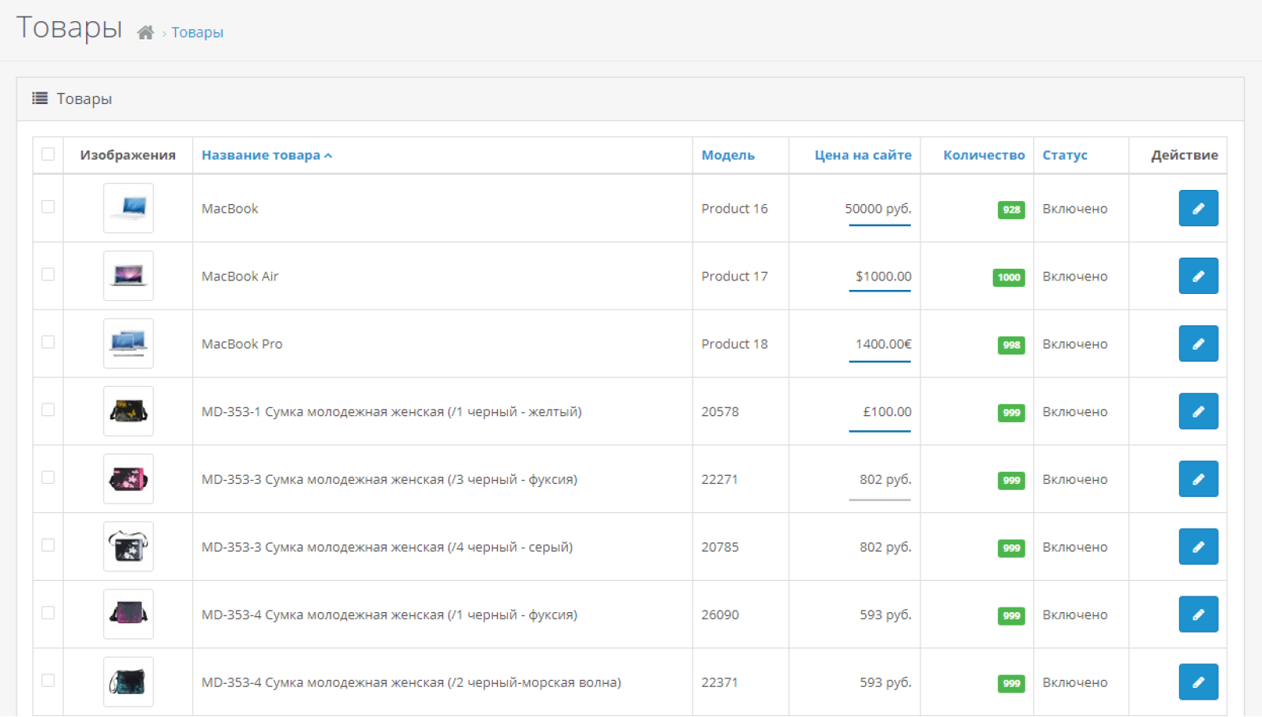Check the product with model 26090
The width and height of the screenshot is (1262, 717).
(x=48, y=614)
